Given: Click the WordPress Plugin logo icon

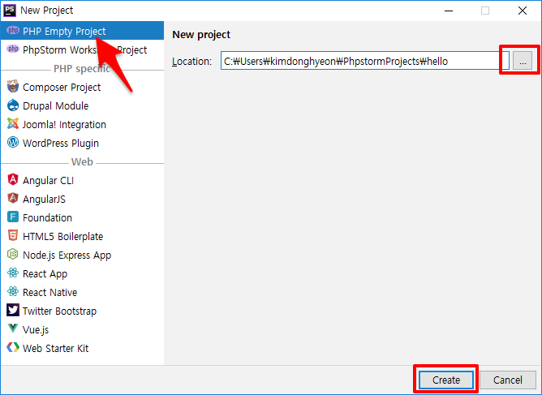Looking at the screenshot, I should click(13, 143).
